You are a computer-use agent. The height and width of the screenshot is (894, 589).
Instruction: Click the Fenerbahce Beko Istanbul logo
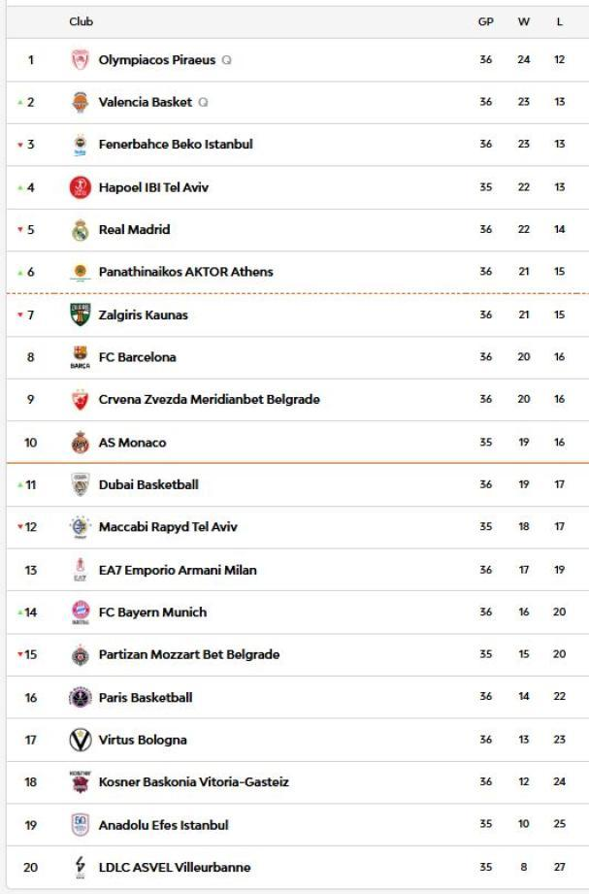[80, 145]
